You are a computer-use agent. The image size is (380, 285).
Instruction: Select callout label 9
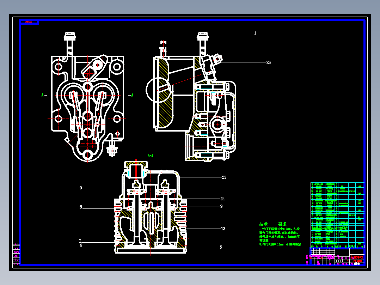81,188
